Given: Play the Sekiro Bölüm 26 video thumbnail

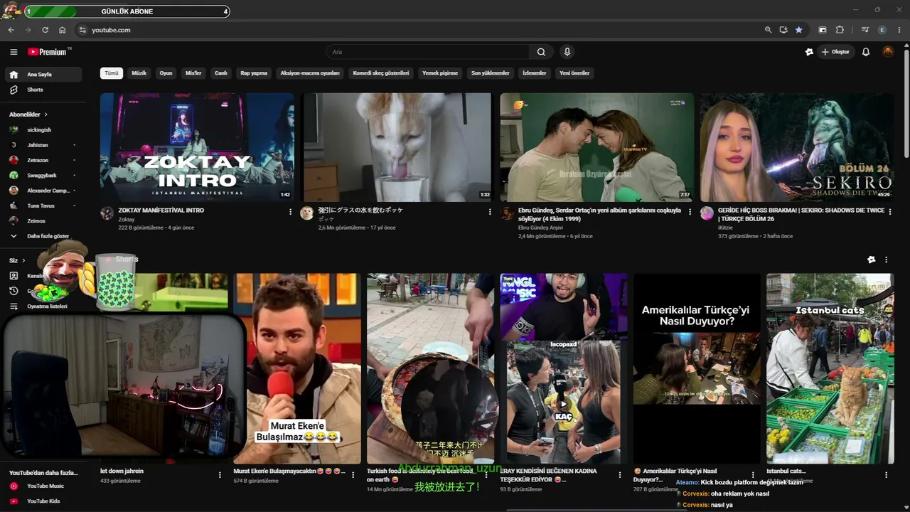Looking at the screenshot, I should point(797,147).
